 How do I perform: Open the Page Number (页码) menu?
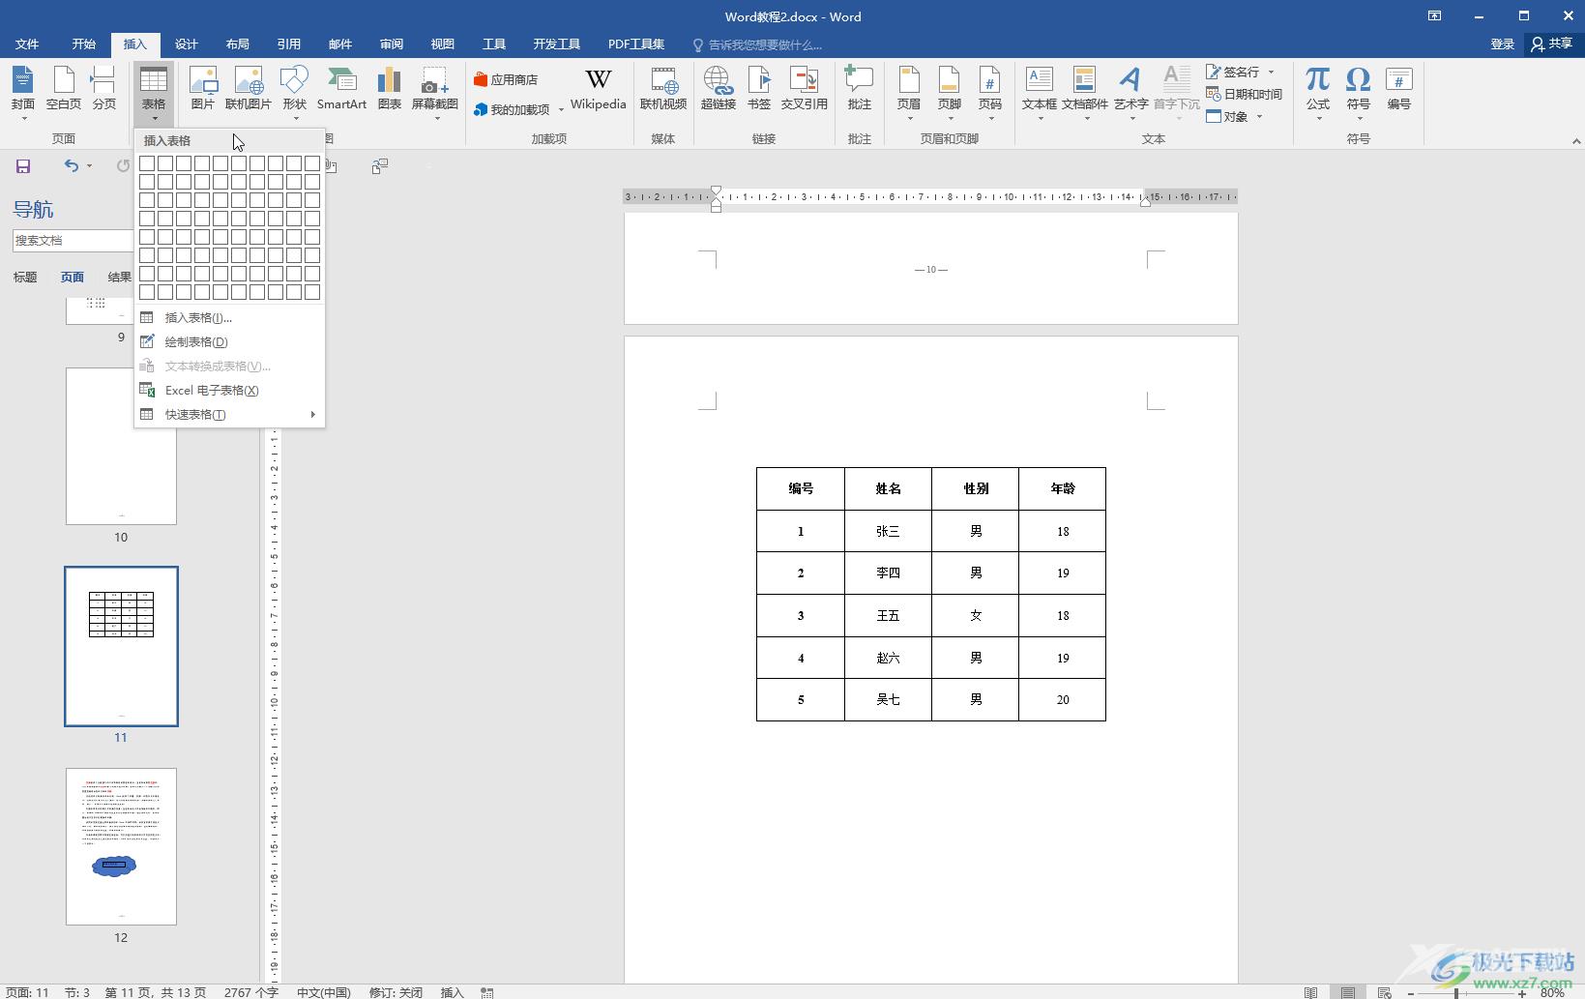990,93
